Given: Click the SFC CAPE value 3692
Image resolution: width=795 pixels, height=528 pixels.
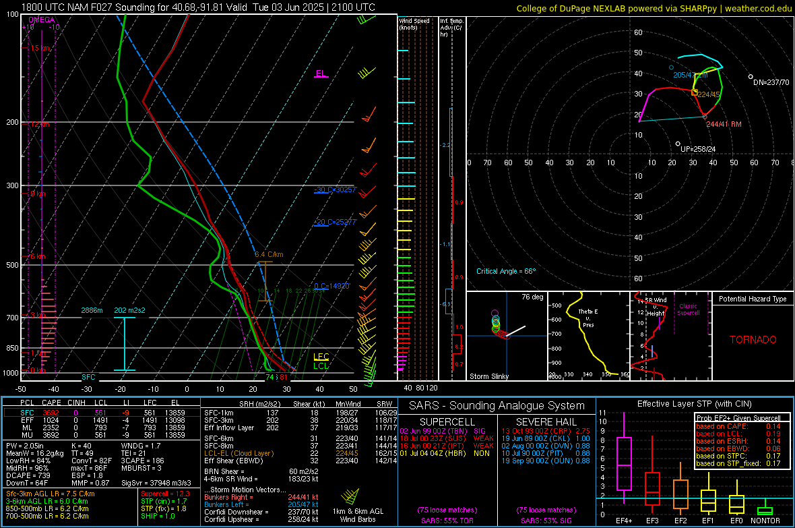Looking at the screenshot, I should point(51,413).
